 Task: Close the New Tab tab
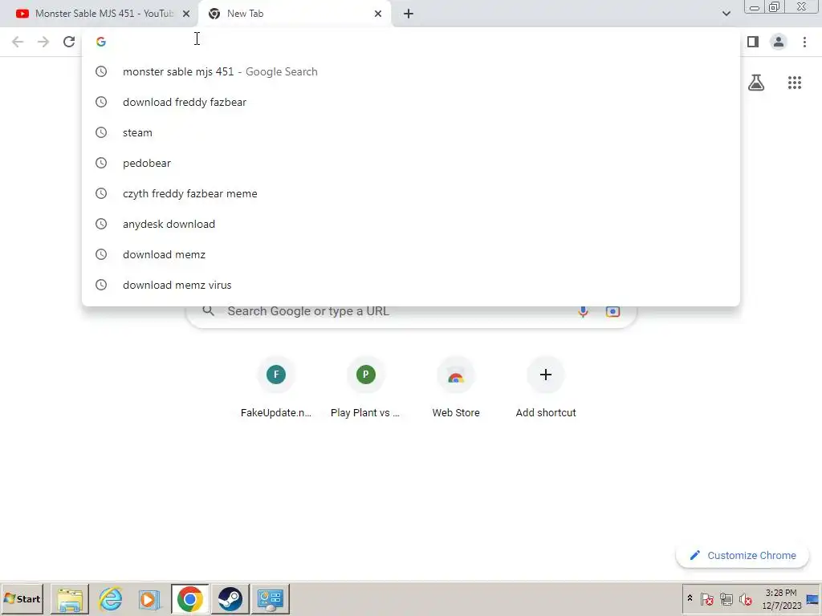[378, 14]
